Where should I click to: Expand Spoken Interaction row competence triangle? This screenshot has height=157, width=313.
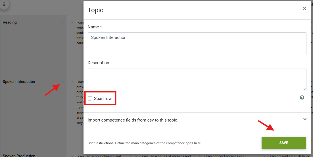point(72,82)
